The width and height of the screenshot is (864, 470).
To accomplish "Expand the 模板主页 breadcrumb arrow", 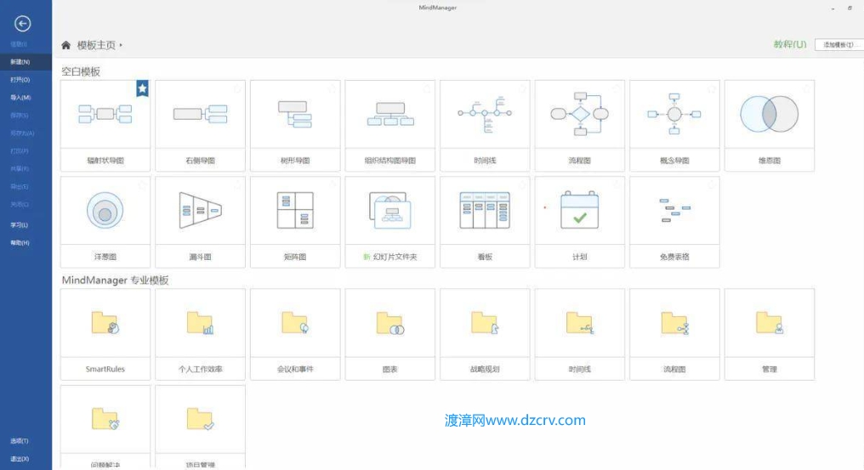I will (x=121, y=45).
